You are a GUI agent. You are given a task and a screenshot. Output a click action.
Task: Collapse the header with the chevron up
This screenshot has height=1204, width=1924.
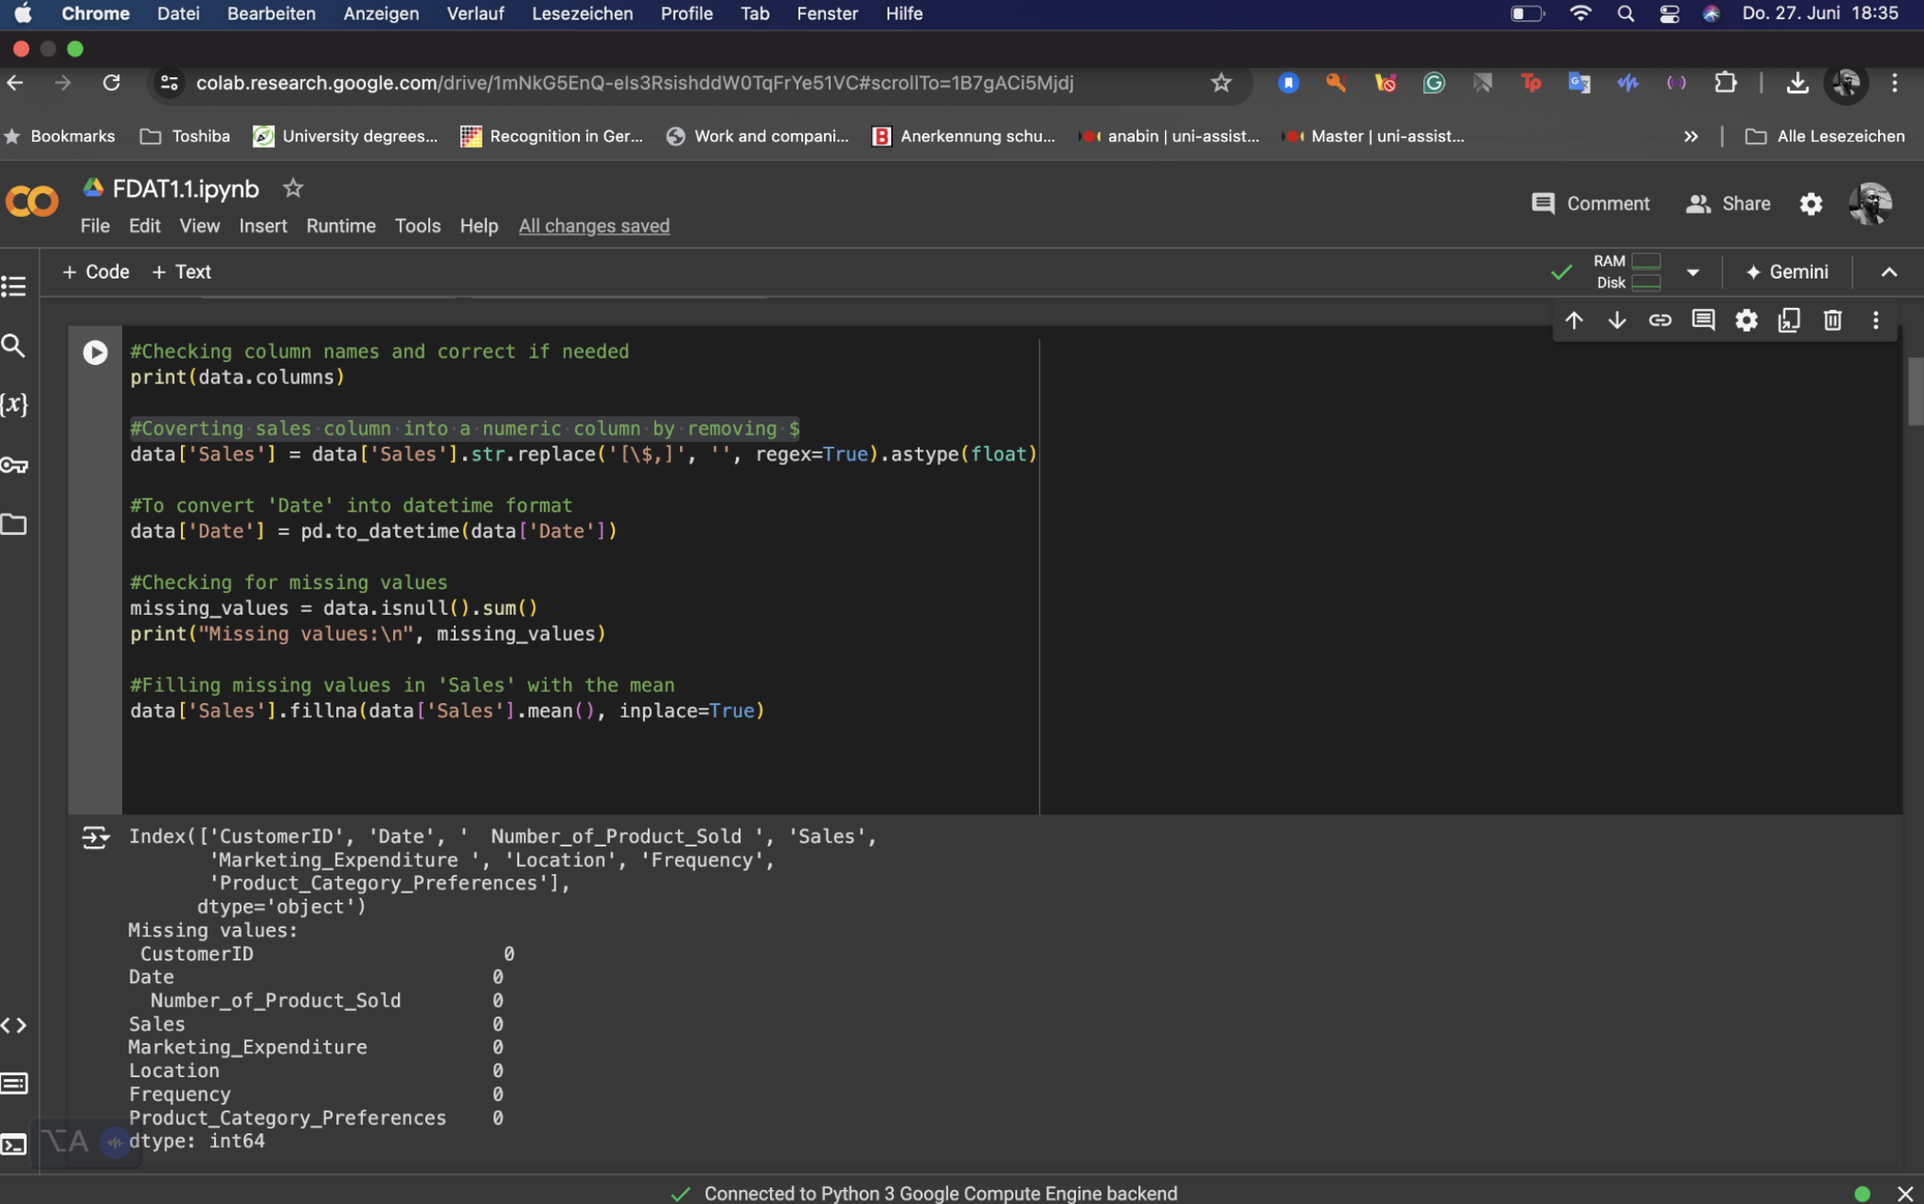[1889, 272]
